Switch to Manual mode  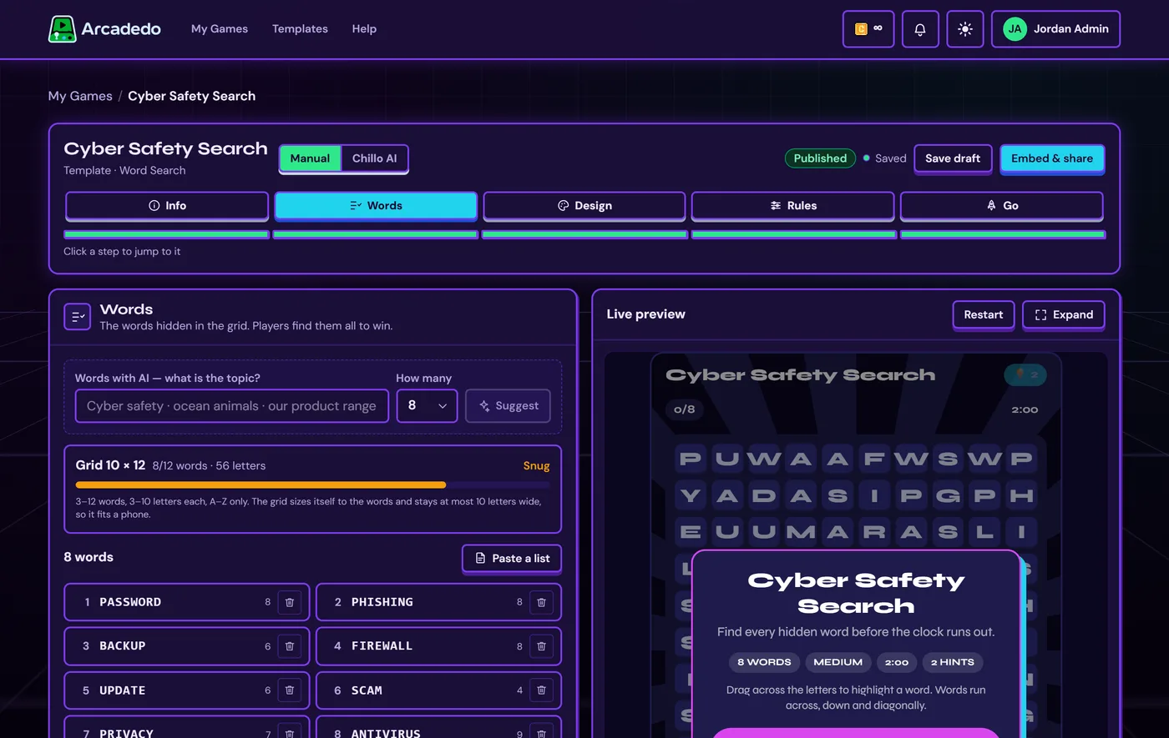point(310,158)
